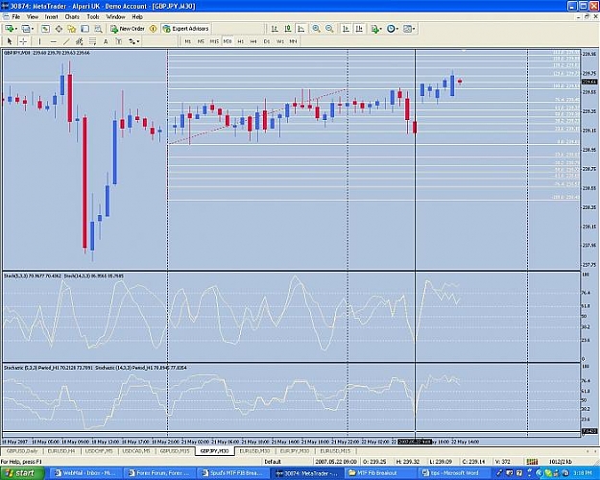Expand the Templates dropdown arrow
The height and width of the screenshot is (480, 600).
pos(414,29)
